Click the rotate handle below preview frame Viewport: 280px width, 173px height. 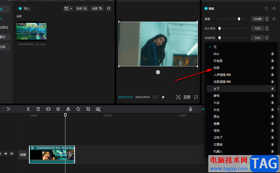click(158, 72)
